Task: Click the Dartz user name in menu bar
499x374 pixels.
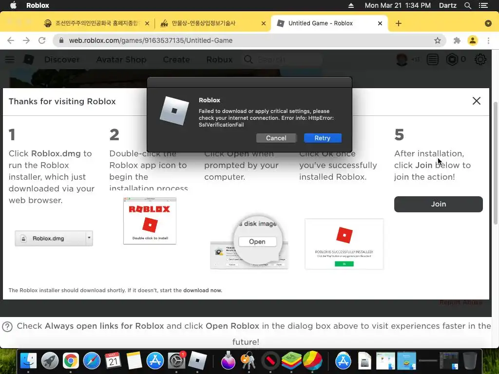Action: tap(447, 5)
